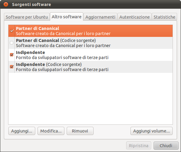Click the Rimuovi button
The image size is (181, 152).
pyautogui.click(x=80, y=131)
